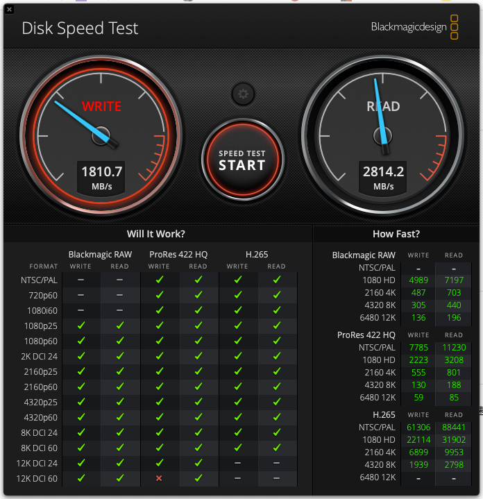Image resolution: width=483 pixels, height=499 pixels.
Task: Click the 4320p25 Blackmagic RAW write checkmark
Action: click(x=81, y=402)
